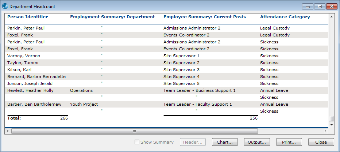This screenshot has height=152, width=340.
Task: Toggle the Show Summary checkbox
Action: pos(137,142)
